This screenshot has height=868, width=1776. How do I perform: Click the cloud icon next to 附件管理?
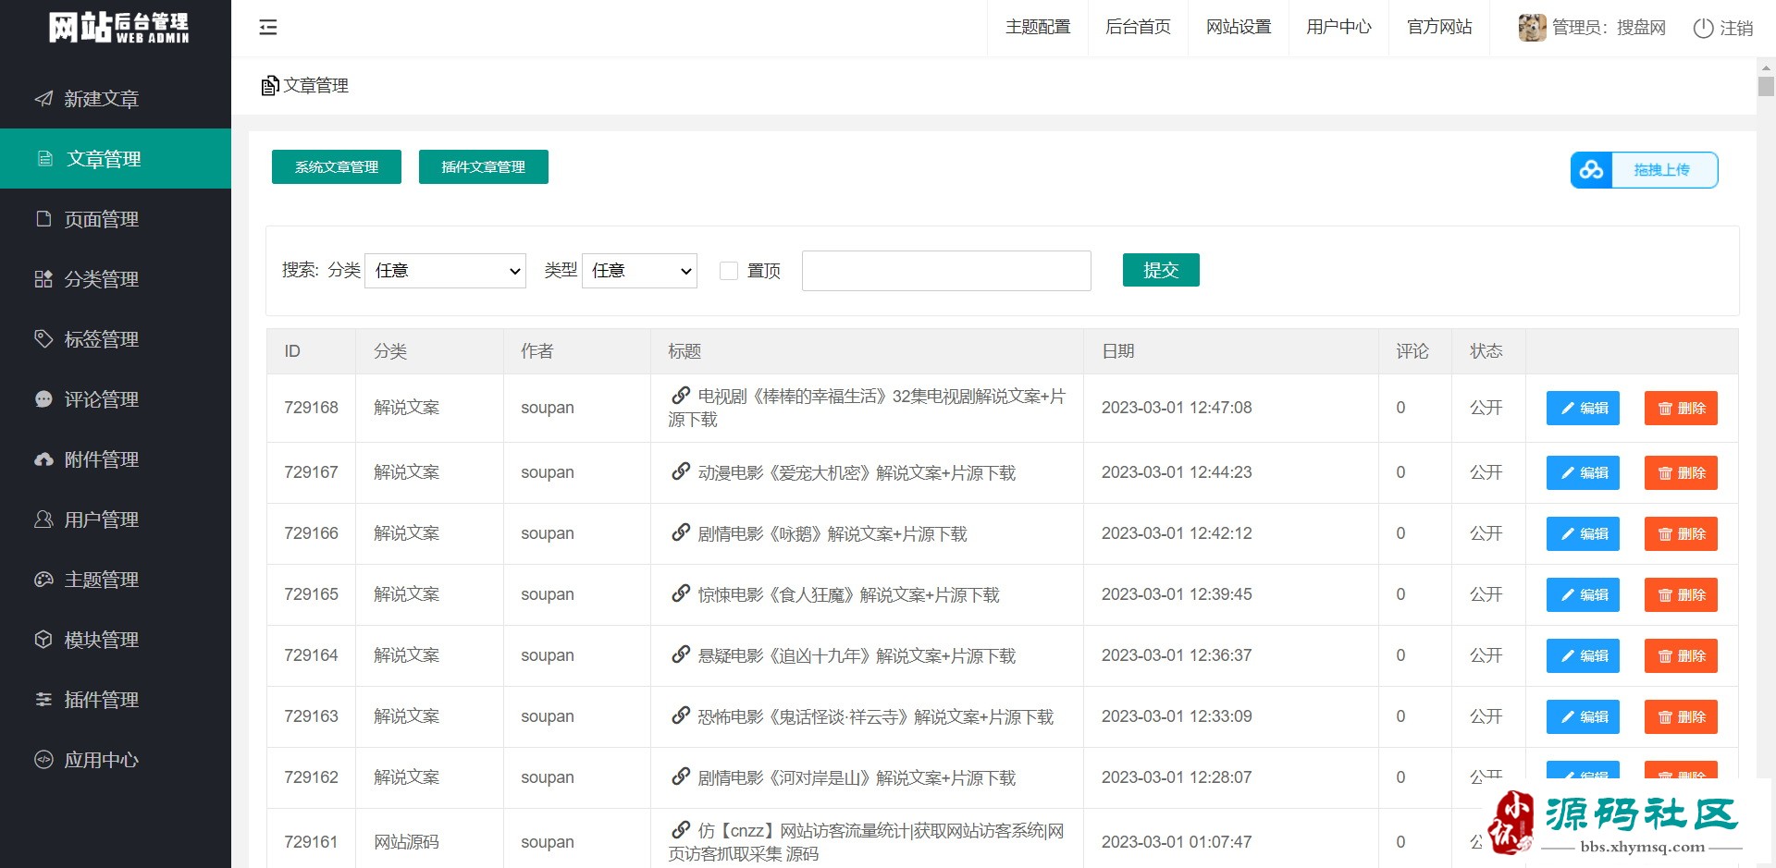click(43, 459)
